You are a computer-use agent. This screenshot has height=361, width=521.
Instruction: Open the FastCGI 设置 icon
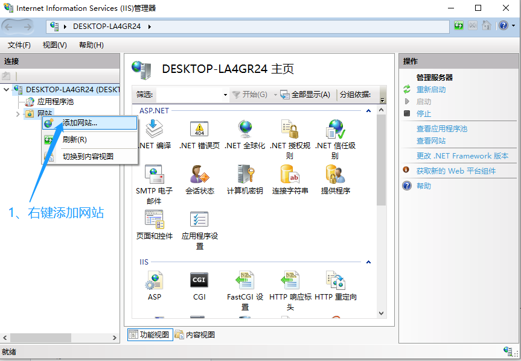(245, 281)
